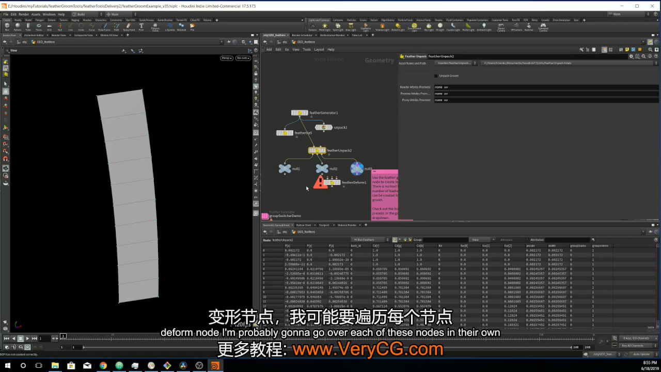Image resolution: width=661 pixels, height=372 pixels.
Task: Click the Render Attribs Promote field
Action: tap(546, 87)
